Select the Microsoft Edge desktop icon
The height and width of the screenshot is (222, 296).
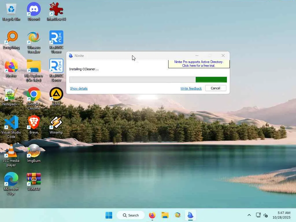point(11,184)
